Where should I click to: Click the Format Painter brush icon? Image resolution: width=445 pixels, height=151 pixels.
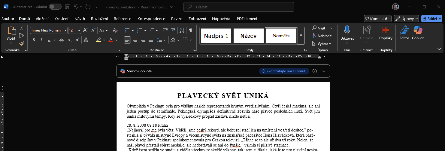[x=22, y=43]
